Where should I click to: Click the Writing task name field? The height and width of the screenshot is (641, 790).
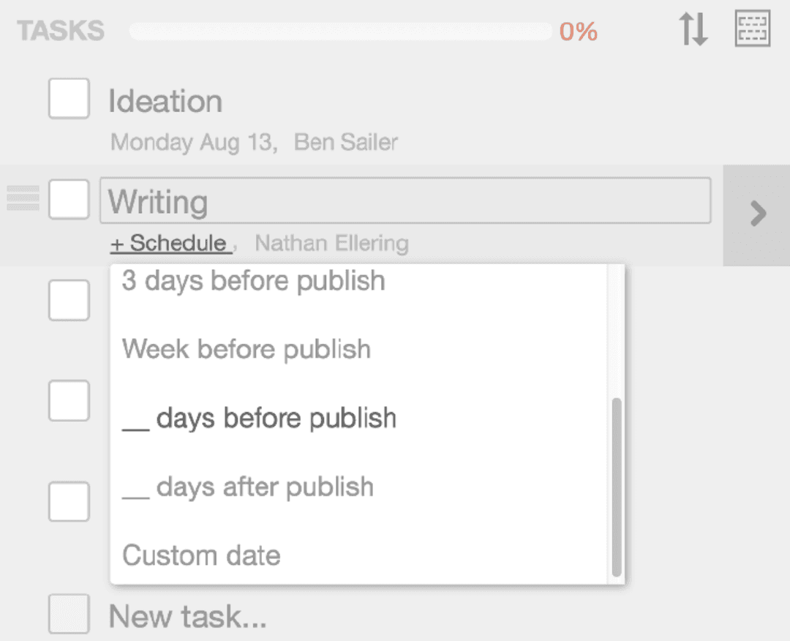tap(405, 200)
